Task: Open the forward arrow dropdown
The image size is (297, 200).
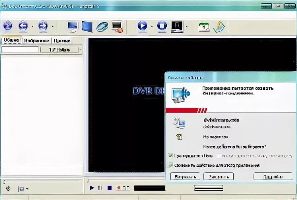Action: click(x=52, y=27)
